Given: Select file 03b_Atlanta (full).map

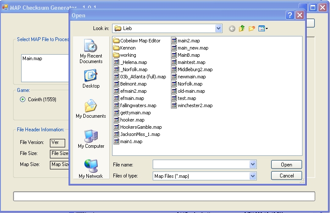Looking at the screenshot, I should pyautogui.click(x=140, y=77).
